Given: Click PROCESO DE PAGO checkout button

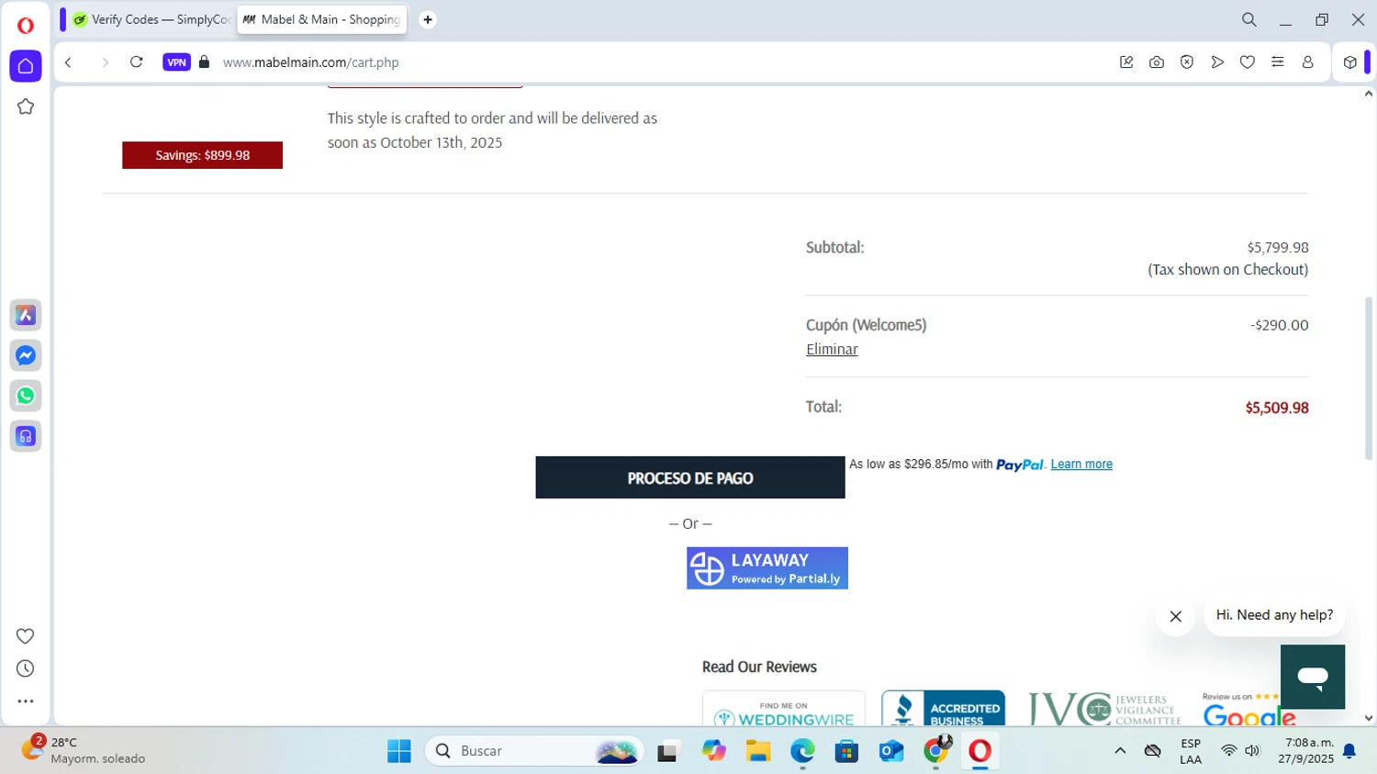Looking at the screenshot, I should click(690, 477).
